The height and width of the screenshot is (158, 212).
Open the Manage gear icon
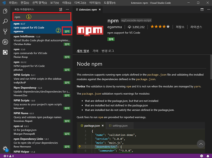[x=5, y=149]
